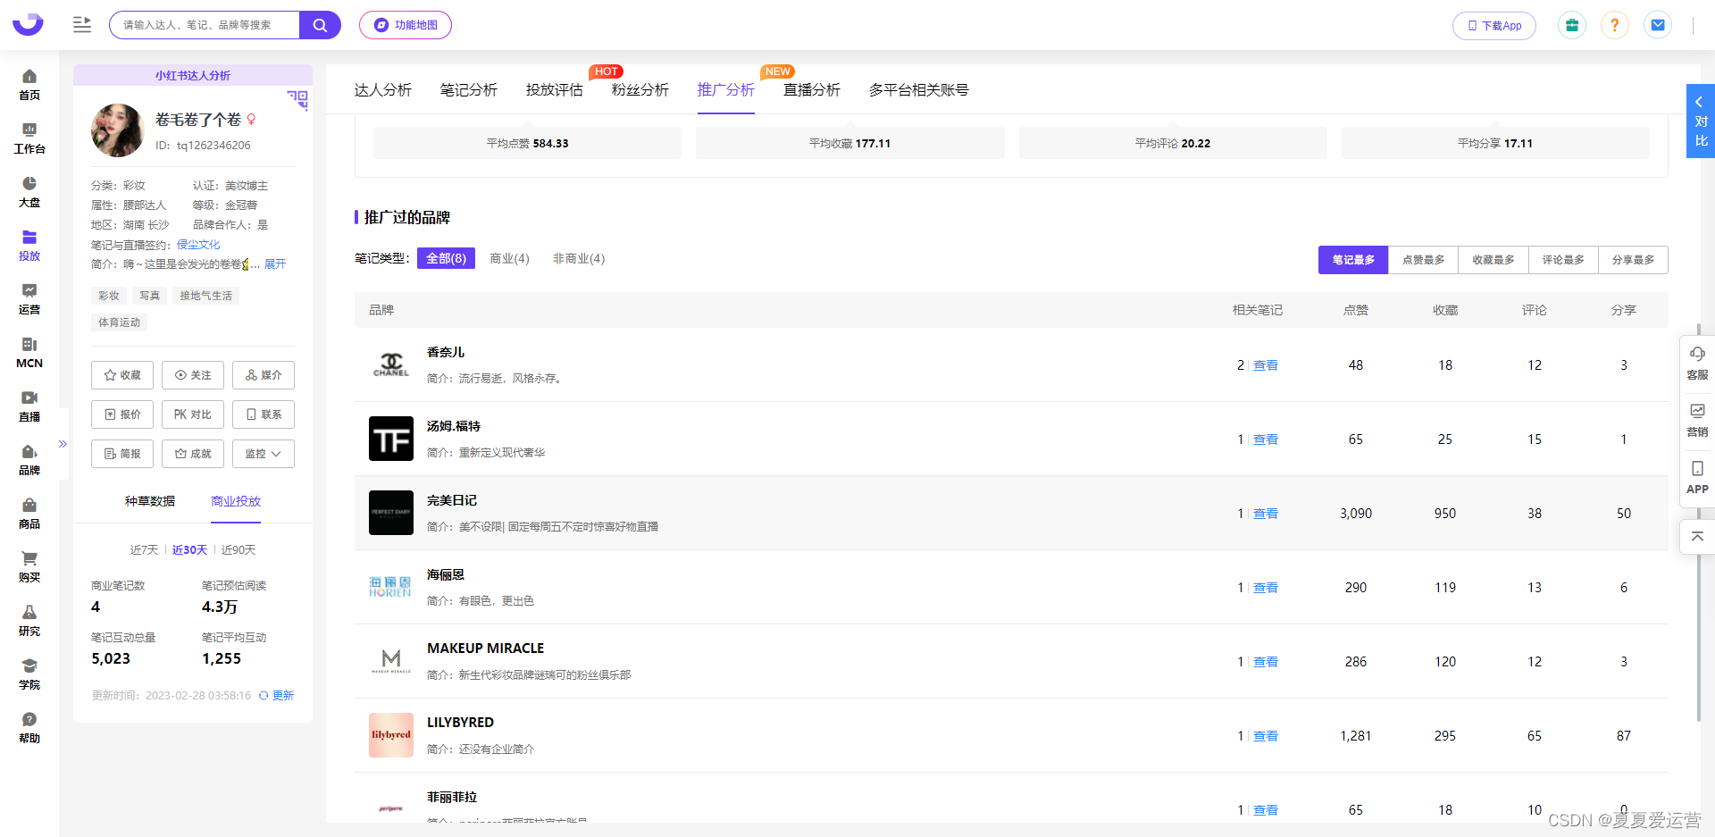Click the 功能地图 button
This screenshot has height=837, width=1715.
pyautogui.click(x=406, y=25)
